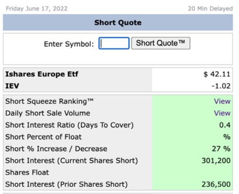Click the Friday June 17, 2022 date
Image resolution: width=239 pixels, height=194 pixels.
tap(37, 9)
